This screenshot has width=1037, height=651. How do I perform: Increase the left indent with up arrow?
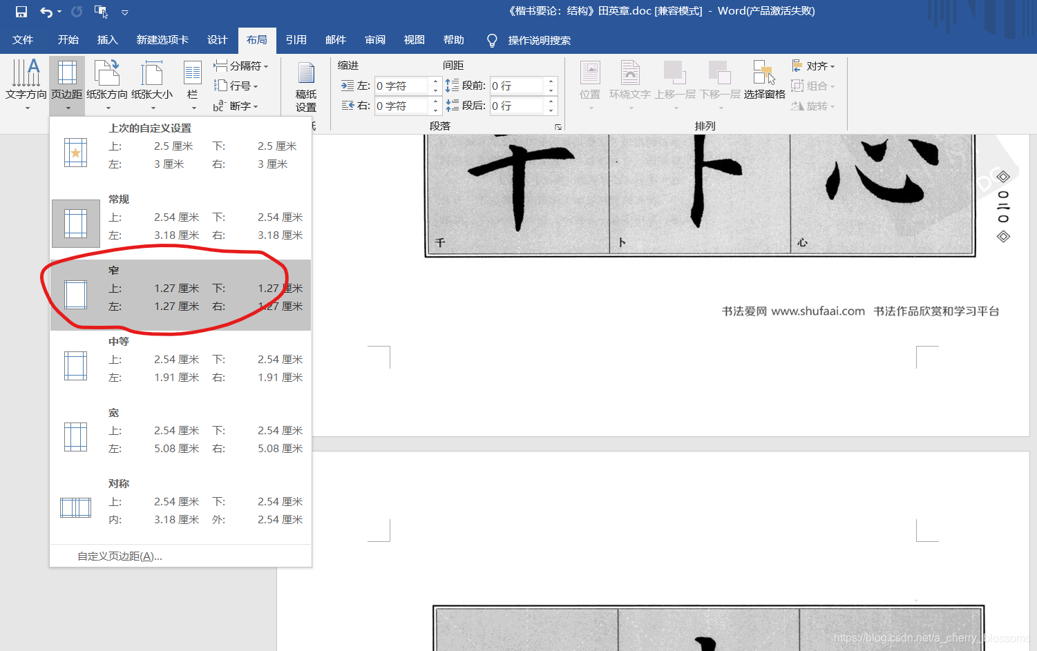click(x=435, y=82)
